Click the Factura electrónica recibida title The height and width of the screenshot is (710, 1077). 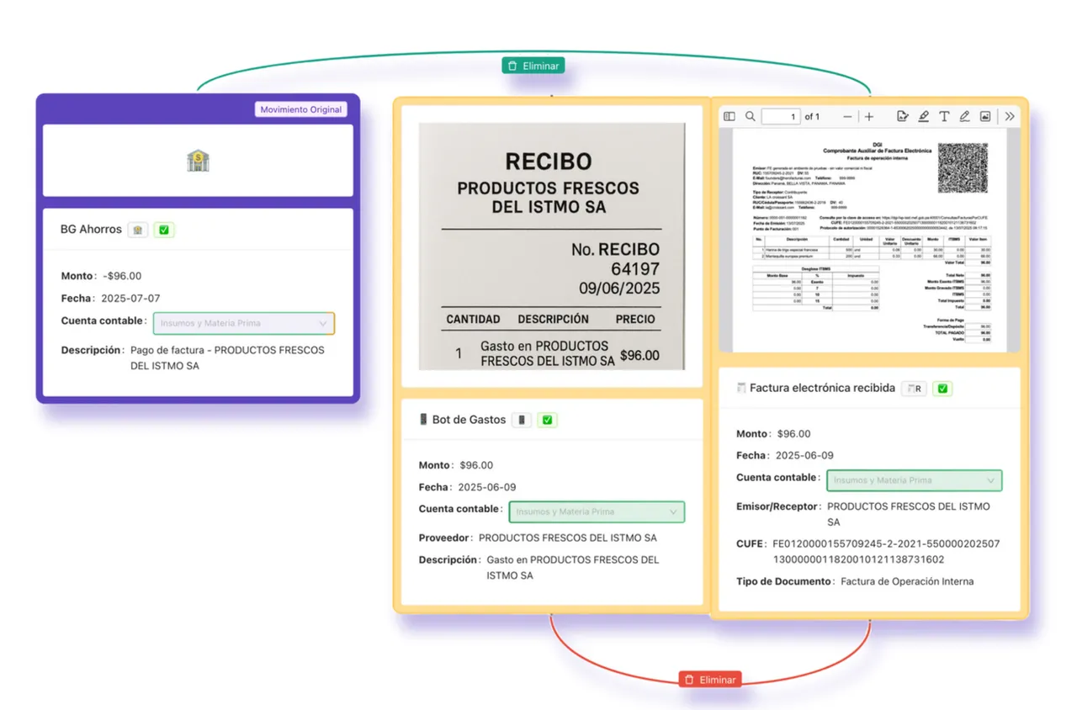pos(822,389)
